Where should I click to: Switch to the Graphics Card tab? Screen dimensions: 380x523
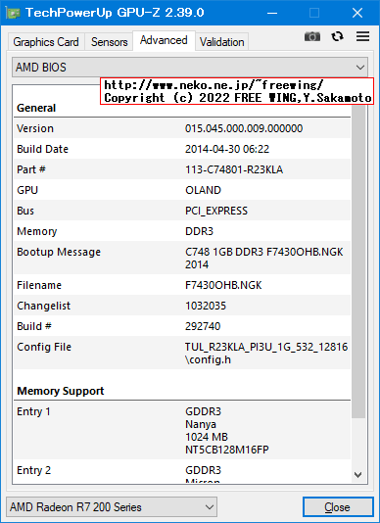point(46,42)
